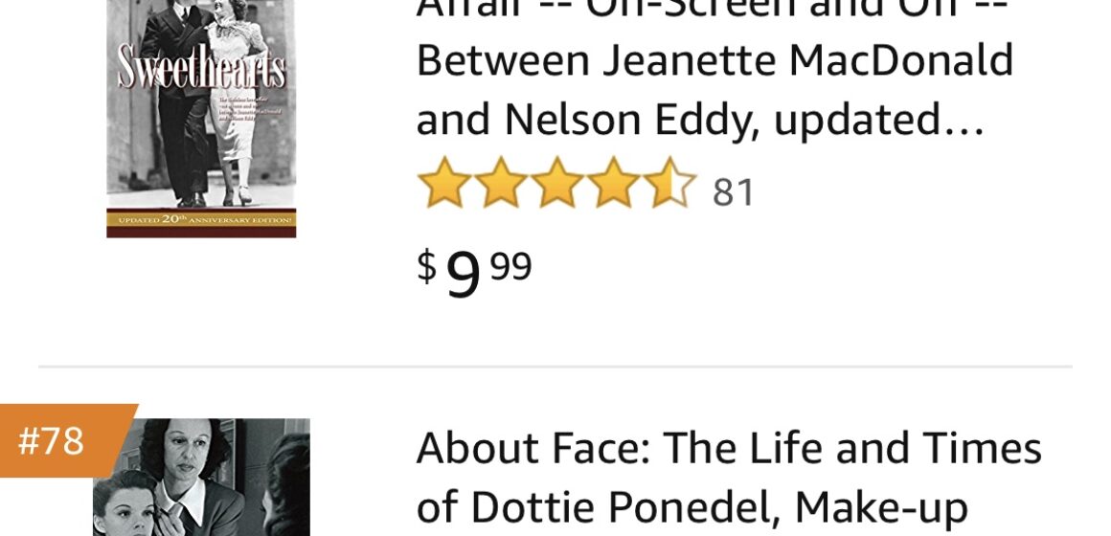Open the "About Face: The Life and Times" title

[728, 448]
